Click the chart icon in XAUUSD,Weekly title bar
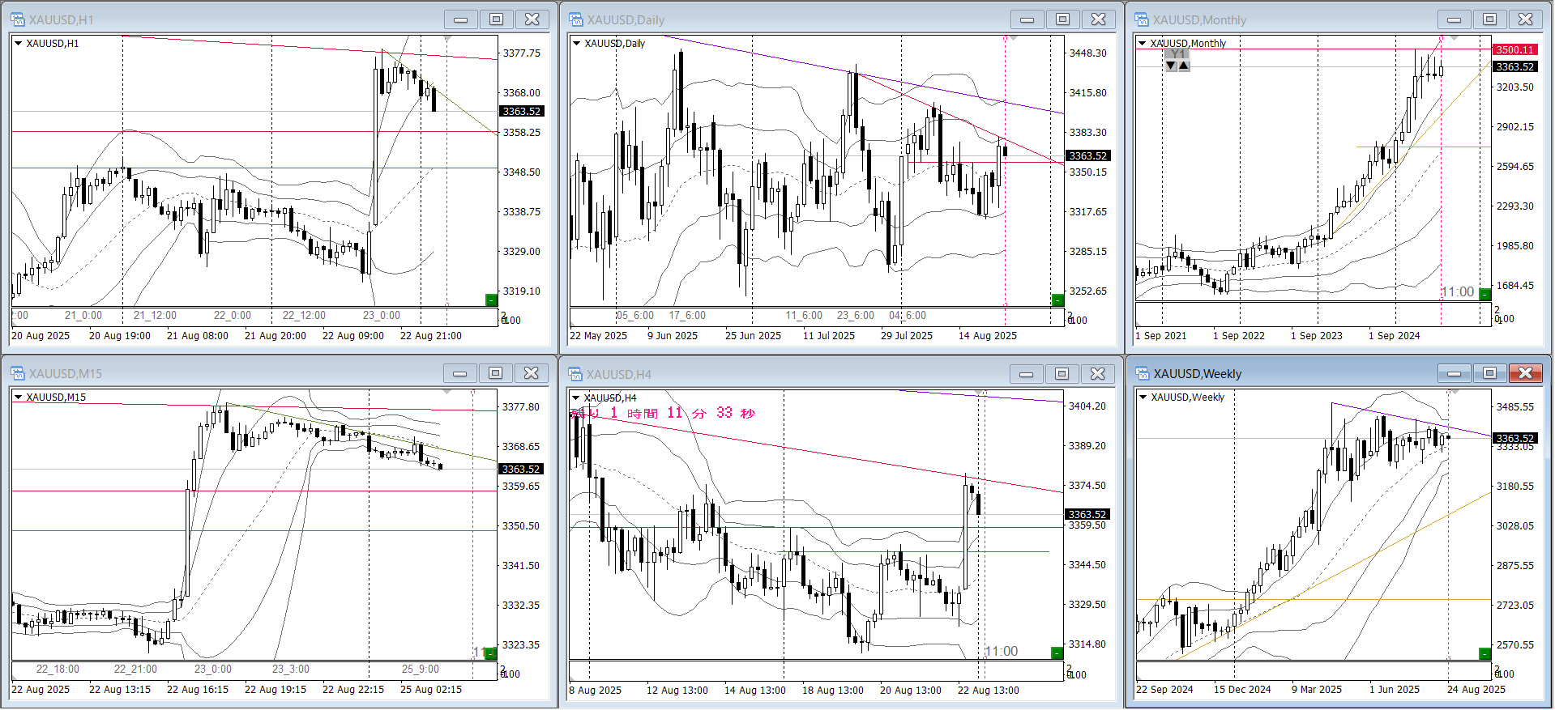Screen dimensions: 1555x710 [x=1143, y=373]
